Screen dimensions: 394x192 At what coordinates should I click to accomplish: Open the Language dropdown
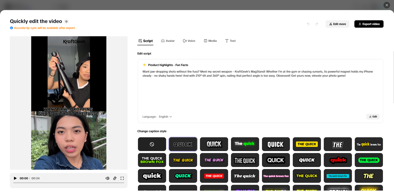(165, 117)
